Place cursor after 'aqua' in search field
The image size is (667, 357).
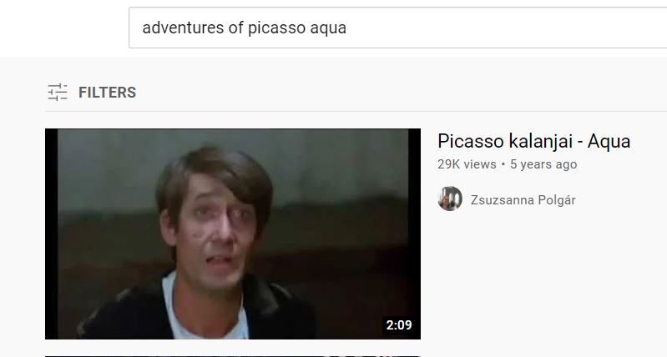347,28
